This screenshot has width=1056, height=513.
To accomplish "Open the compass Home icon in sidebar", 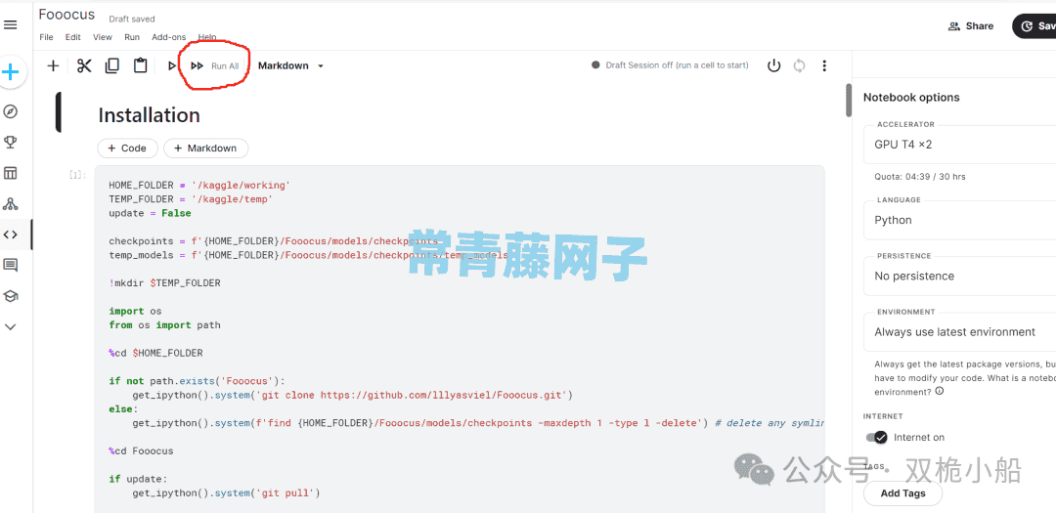I will [x=10, y=111].
